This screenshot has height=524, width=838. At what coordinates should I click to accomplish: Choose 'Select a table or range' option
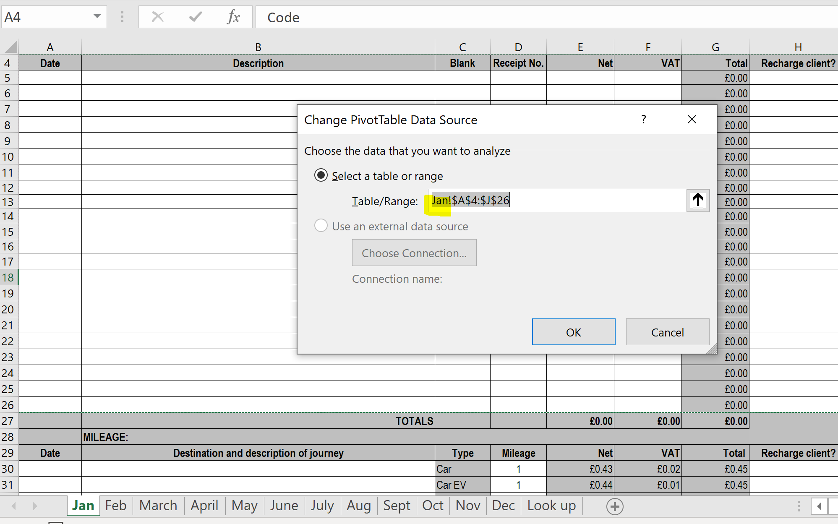pyautogui.click(x=321, y=175)
